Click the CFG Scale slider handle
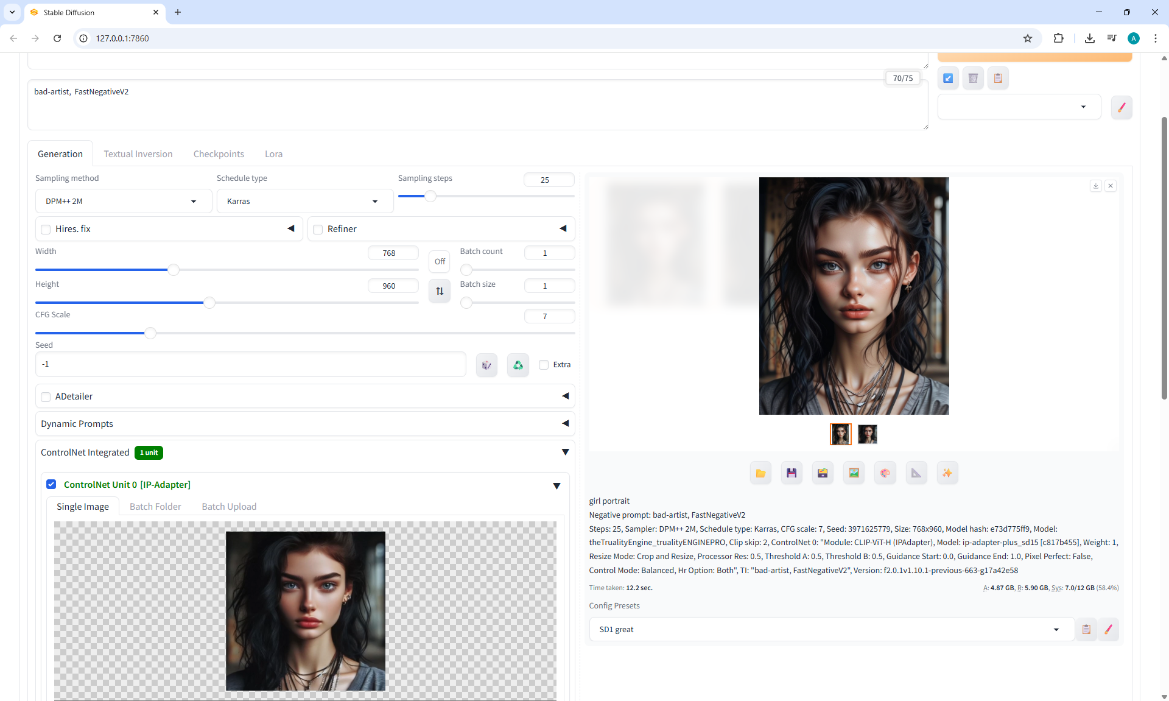Image resolution: width=1169 pixels, height=701 pixels. (x=150, y=333)
